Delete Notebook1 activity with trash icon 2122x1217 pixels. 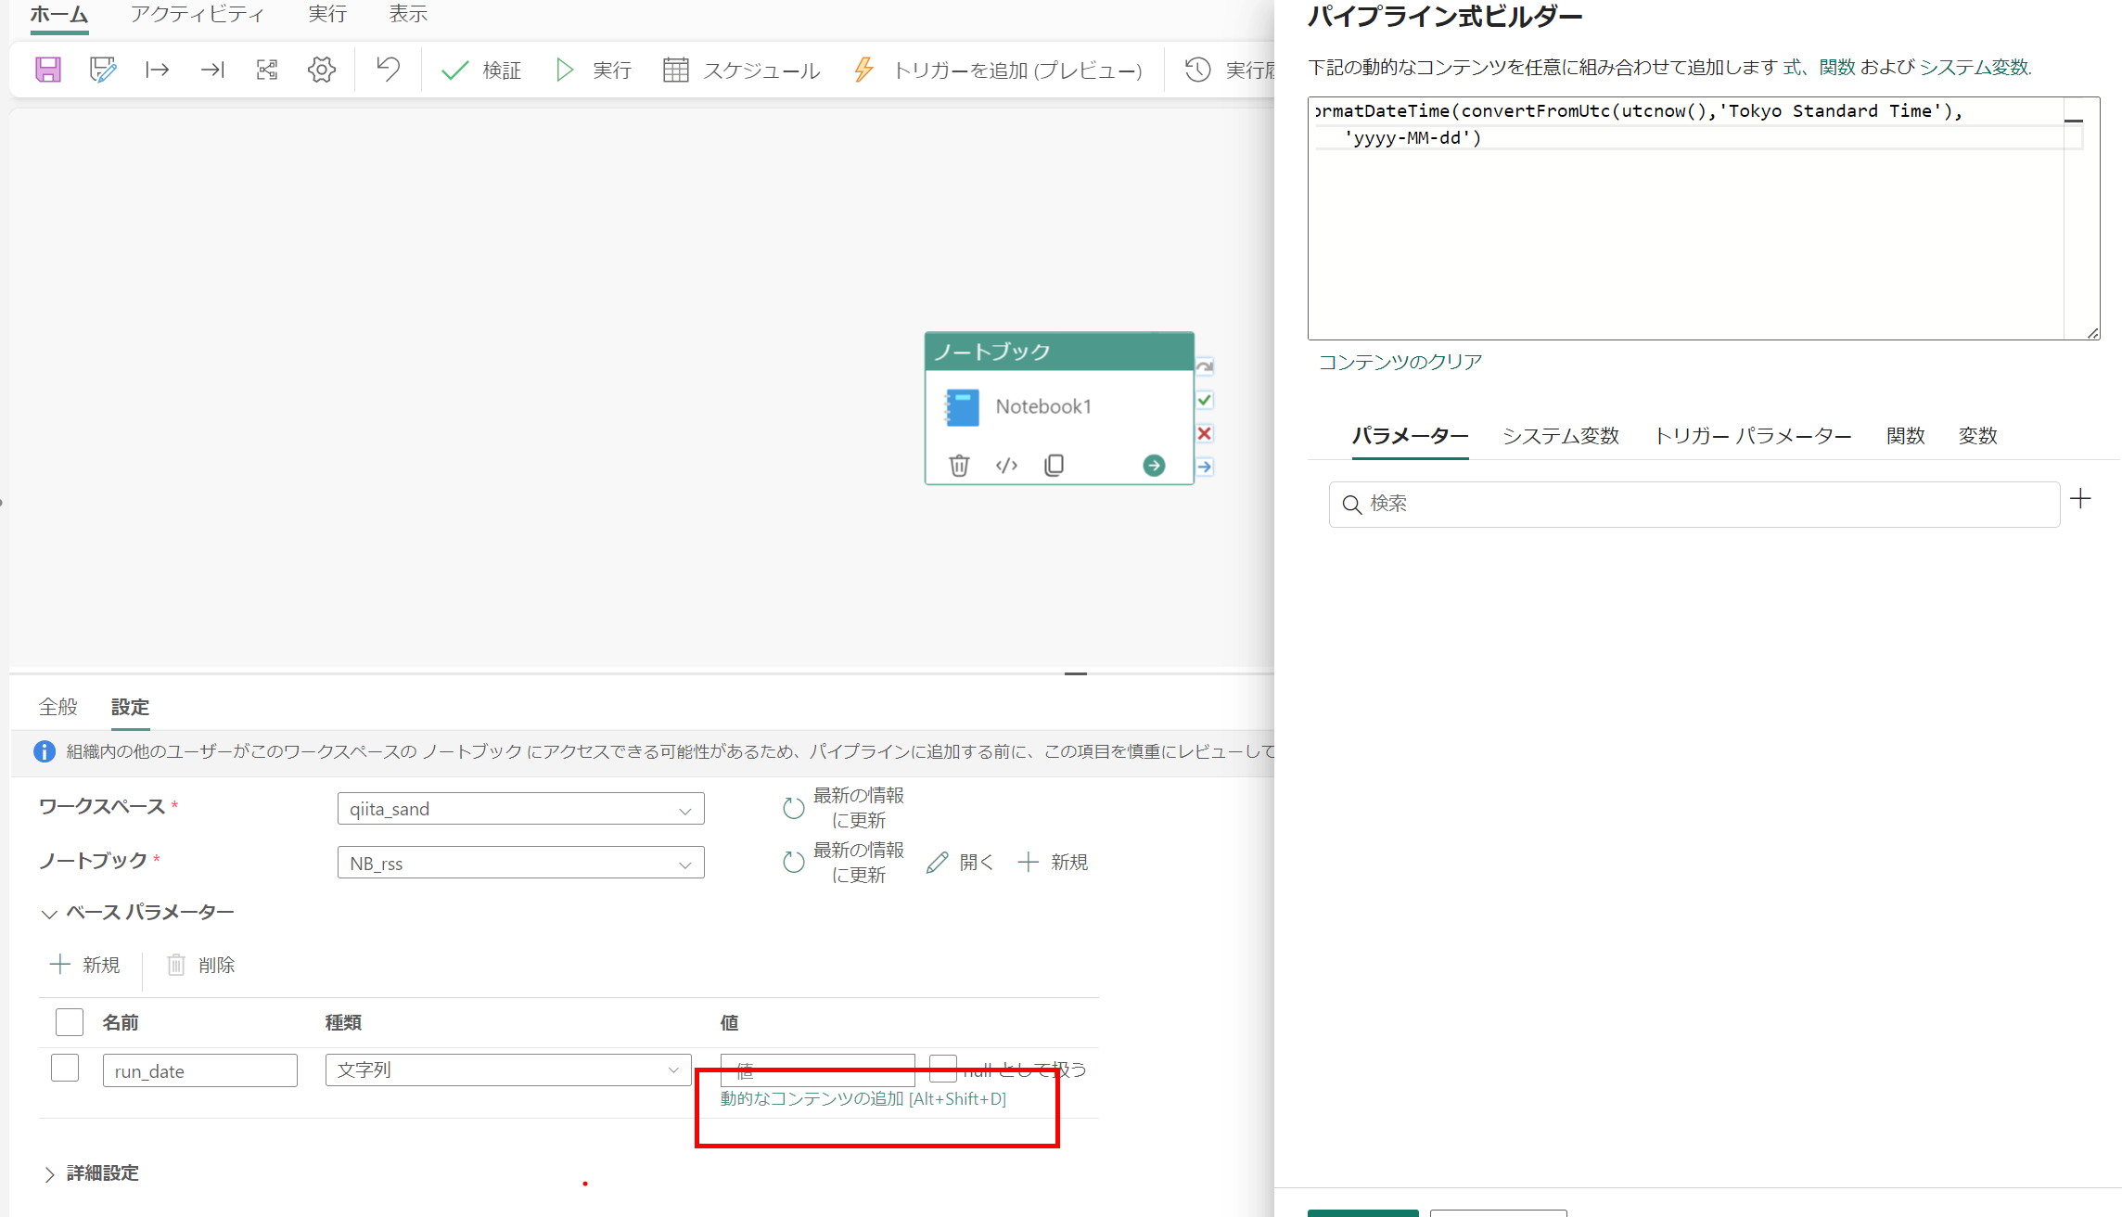tap(959, 466)
